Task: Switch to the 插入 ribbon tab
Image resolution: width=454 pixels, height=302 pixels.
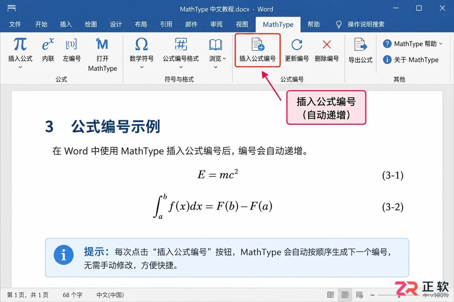Action: [66, 25]
